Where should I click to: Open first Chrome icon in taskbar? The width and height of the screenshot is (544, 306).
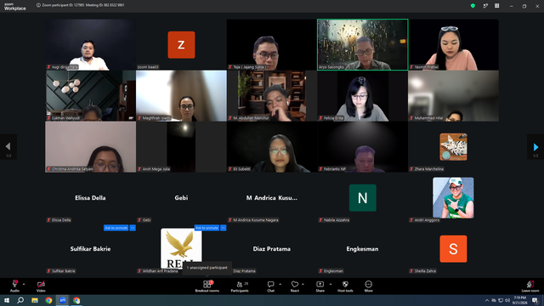tap(48, 300)
